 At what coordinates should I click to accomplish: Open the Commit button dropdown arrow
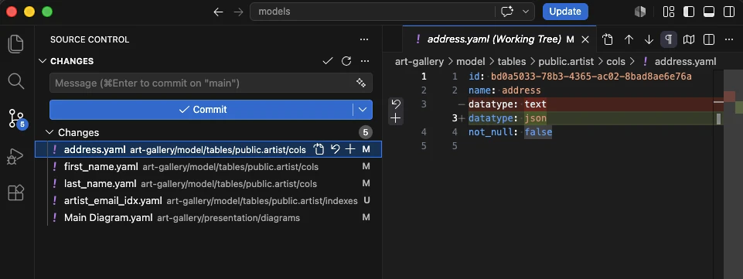363,110
